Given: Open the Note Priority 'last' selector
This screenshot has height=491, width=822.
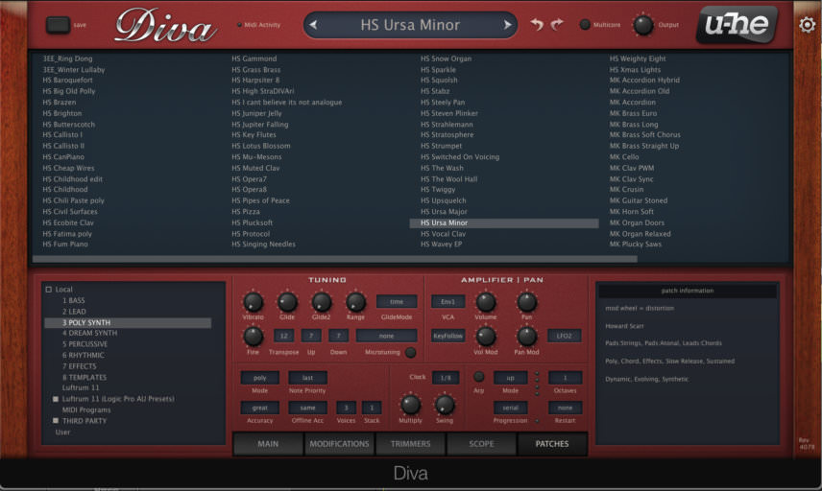Looking at the screenshot, I should (x=307, y=378).
